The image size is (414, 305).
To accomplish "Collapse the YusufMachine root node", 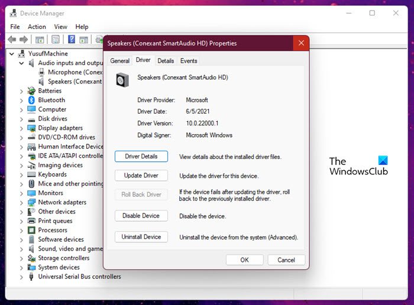I will tap(12, 54).
